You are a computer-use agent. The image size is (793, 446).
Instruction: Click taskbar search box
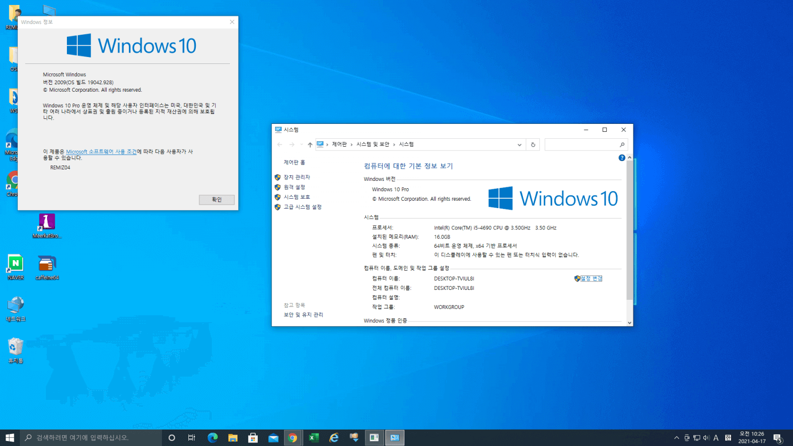tap(91, 438)
